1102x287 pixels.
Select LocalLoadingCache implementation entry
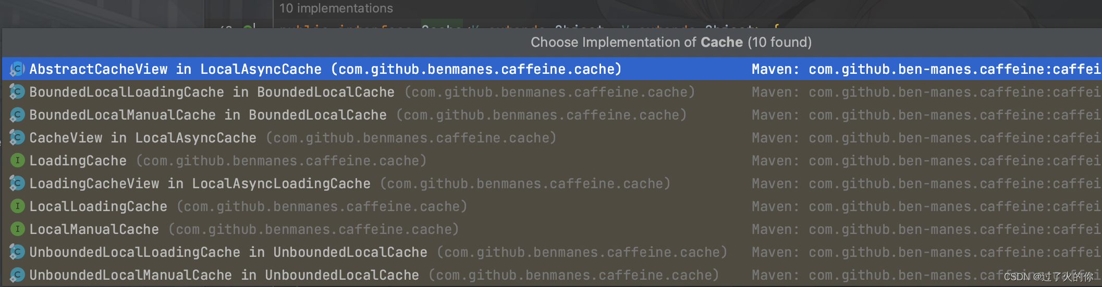pyautogui.click(x=552, y=206)
